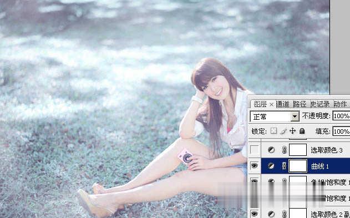Click the 不透明度 100% input field

pos(341,116)
